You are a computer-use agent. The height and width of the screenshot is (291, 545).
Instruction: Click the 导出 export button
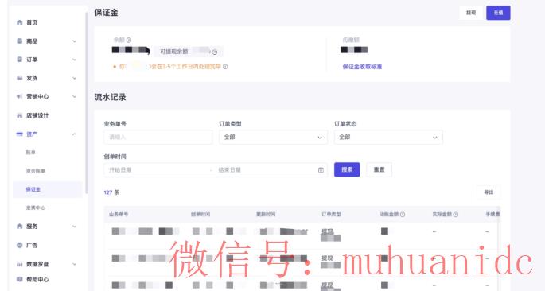[x=489, y=192]
